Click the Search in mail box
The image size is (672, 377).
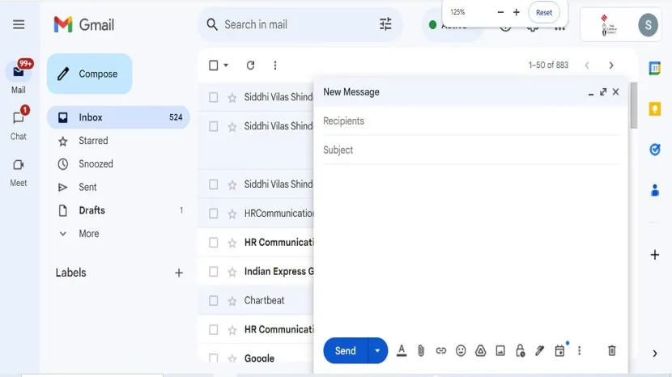click(x=300, y=24)
